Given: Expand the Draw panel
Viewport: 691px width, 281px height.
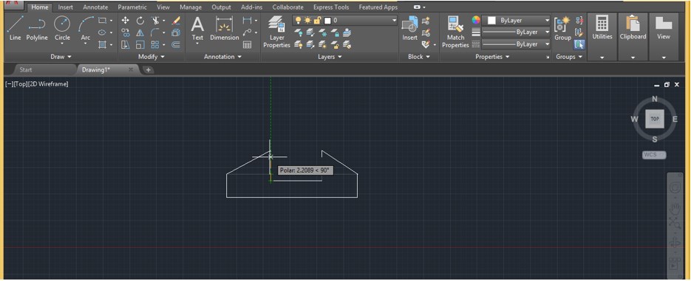Looking at the screenshot, I should click(x=61, y=57).
